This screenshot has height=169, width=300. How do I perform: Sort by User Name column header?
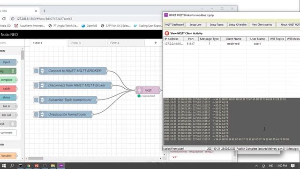coord(257,39)
